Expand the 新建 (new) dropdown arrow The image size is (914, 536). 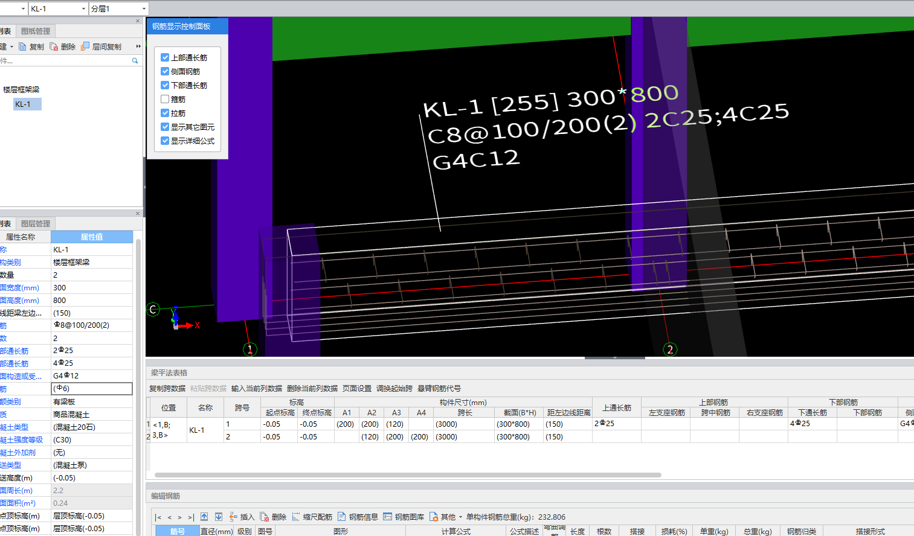pos(11,46)
